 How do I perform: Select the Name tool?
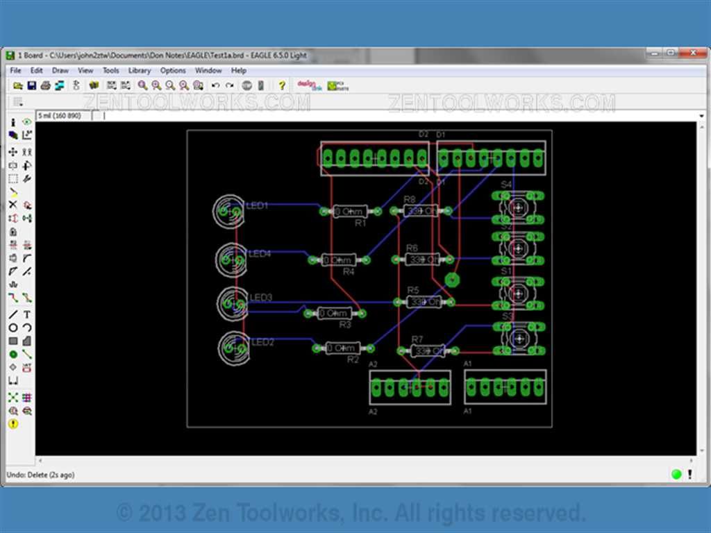pyautogui.click(x=13, y=245)
